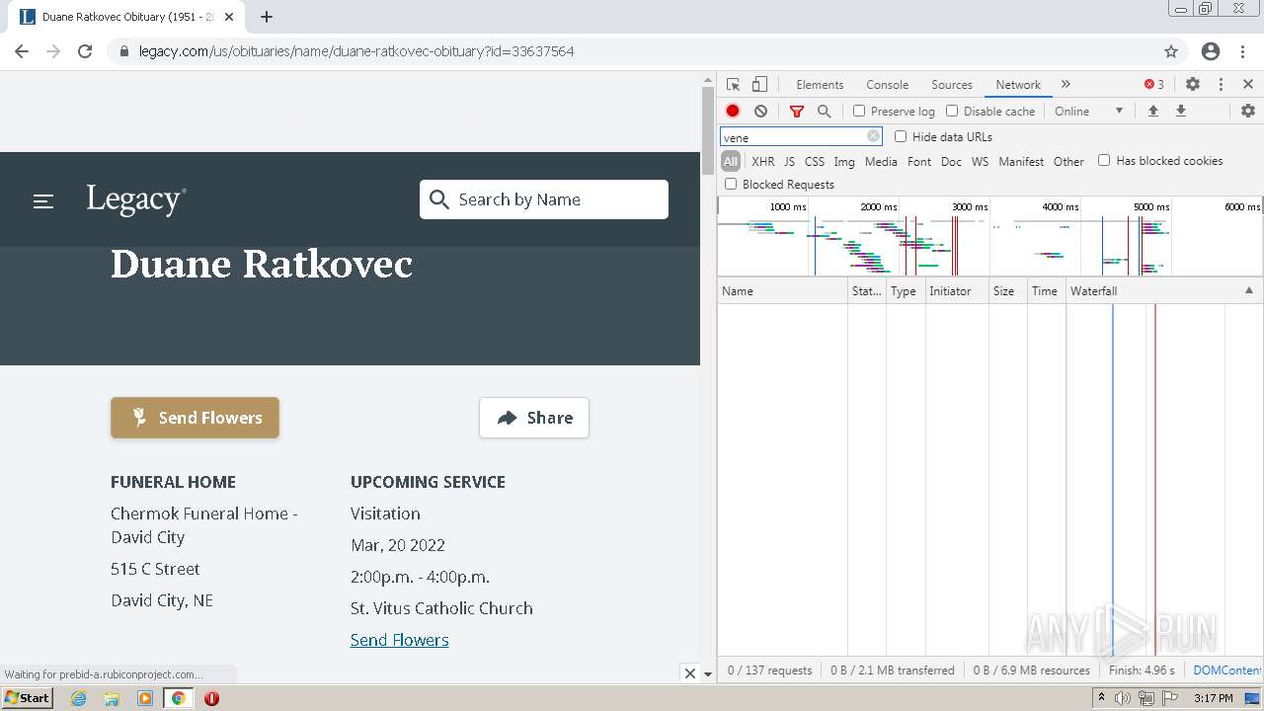The width and height of the screenshot is (1264, 711).
Task: Filter requests by WS
Action: (980, 161)
